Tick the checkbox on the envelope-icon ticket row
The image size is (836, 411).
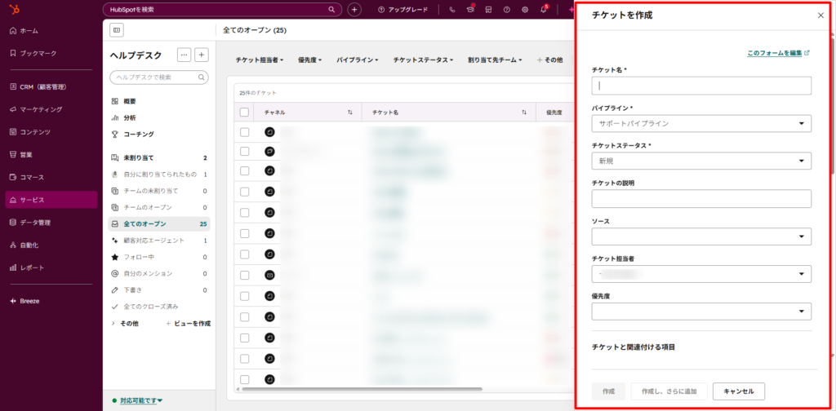coord(244,276)
